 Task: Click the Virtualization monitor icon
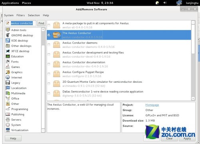[x=8, y=130]
